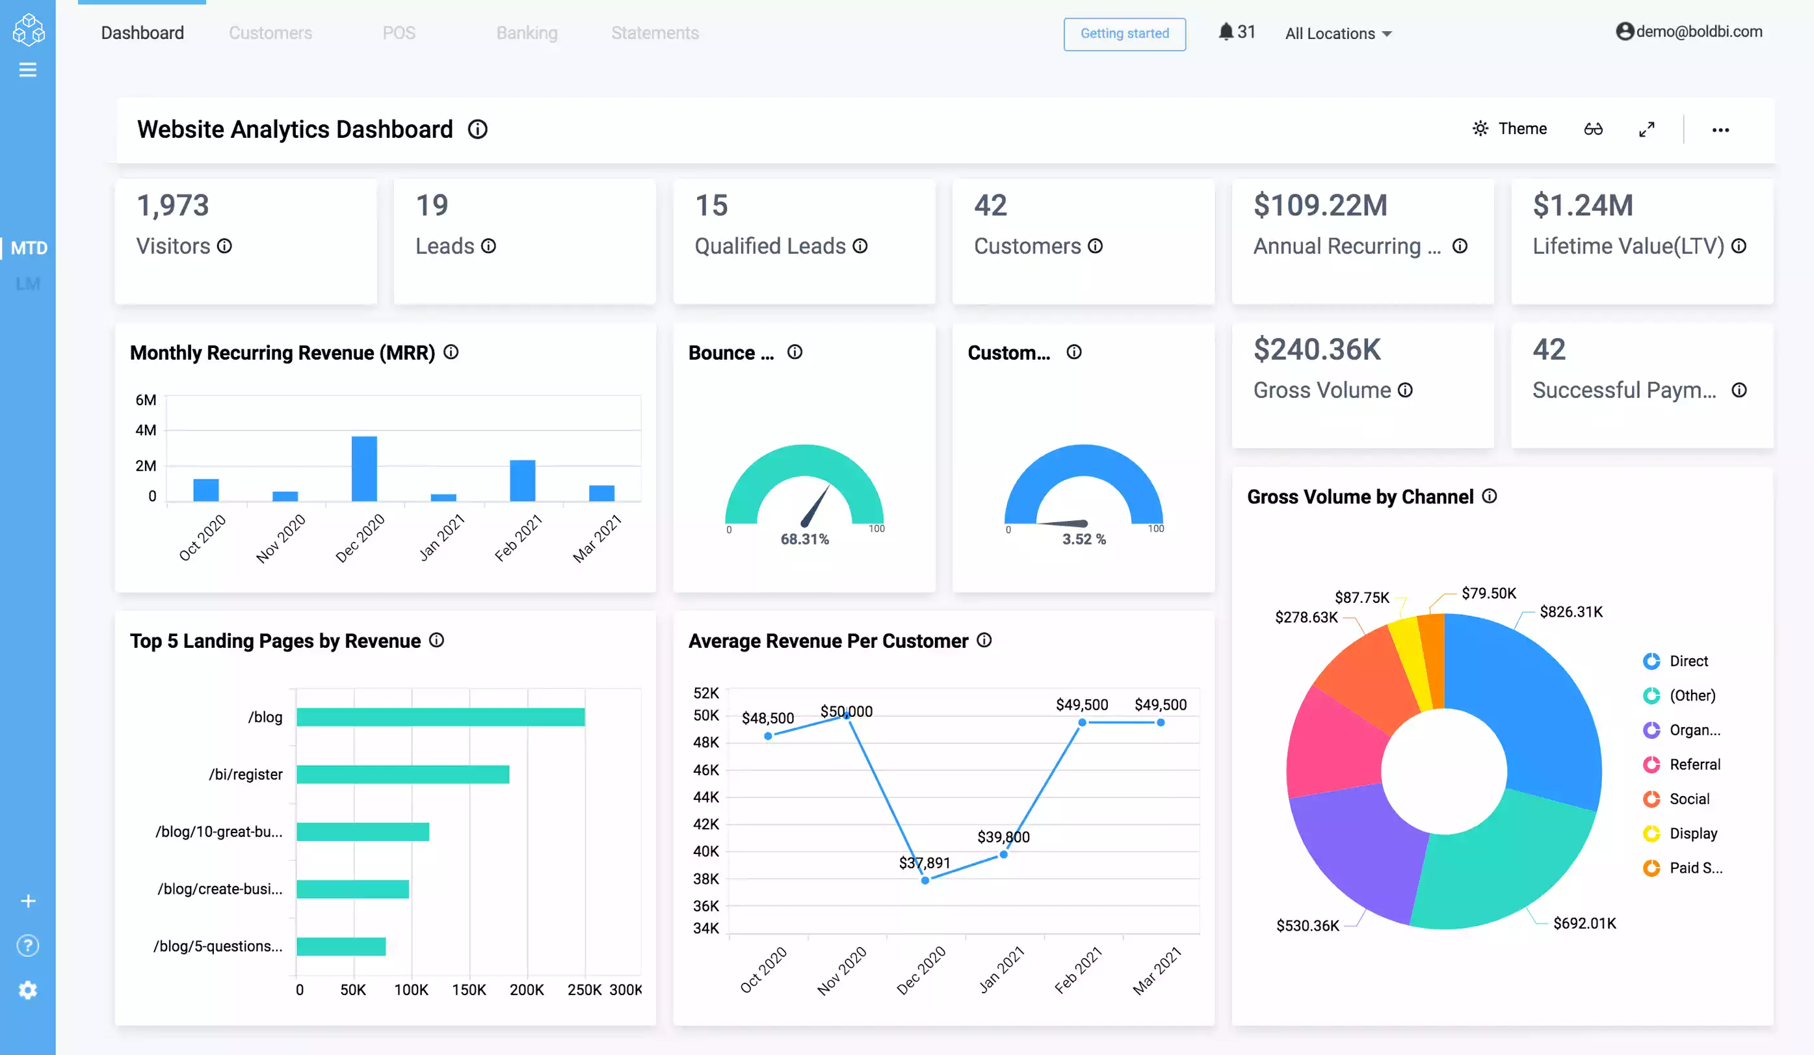This screenshot has height=1055, width=1814.
Task: Open the three-dot more options menu
Action: [1720, 129]
